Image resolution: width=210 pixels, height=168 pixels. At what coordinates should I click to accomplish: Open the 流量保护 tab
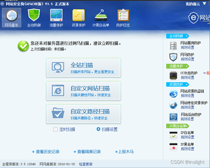pos(56,18)
